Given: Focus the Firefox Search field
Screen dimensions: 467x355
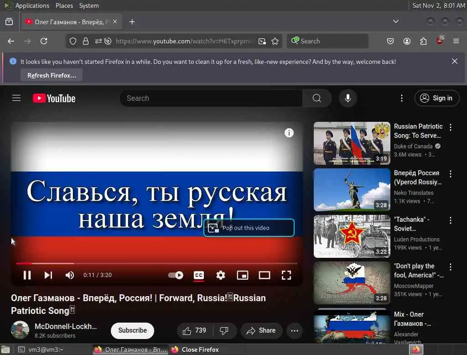Looking at the screenshot, I should (x=327, y=41).
